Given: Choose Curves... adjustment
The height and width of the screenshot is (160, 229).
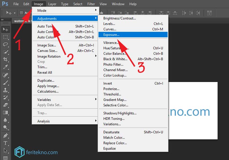Looking at the screenshot, I should pyautogui.click(x=133, y=29).
